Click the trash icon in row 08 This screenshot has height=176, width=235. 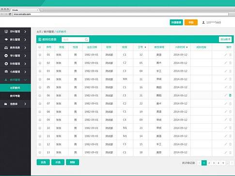[x=230, y=112]
